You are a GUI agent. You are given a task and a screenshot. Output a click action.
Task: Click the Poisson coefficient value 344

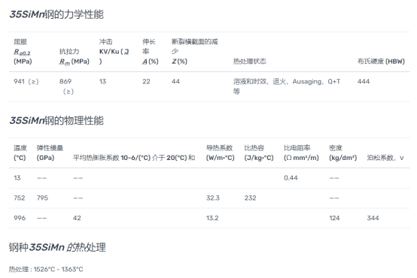(373, 218)
